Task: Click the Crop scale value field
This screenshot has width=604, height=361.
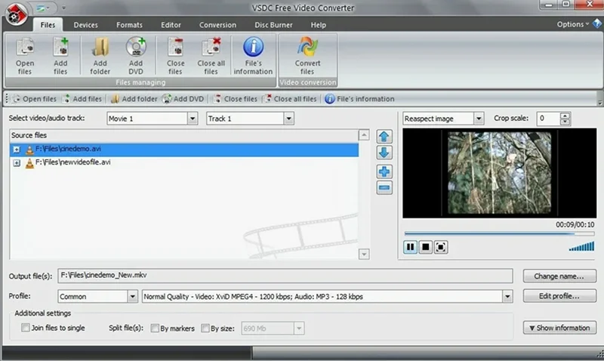Action: click(x=549, y=119)
